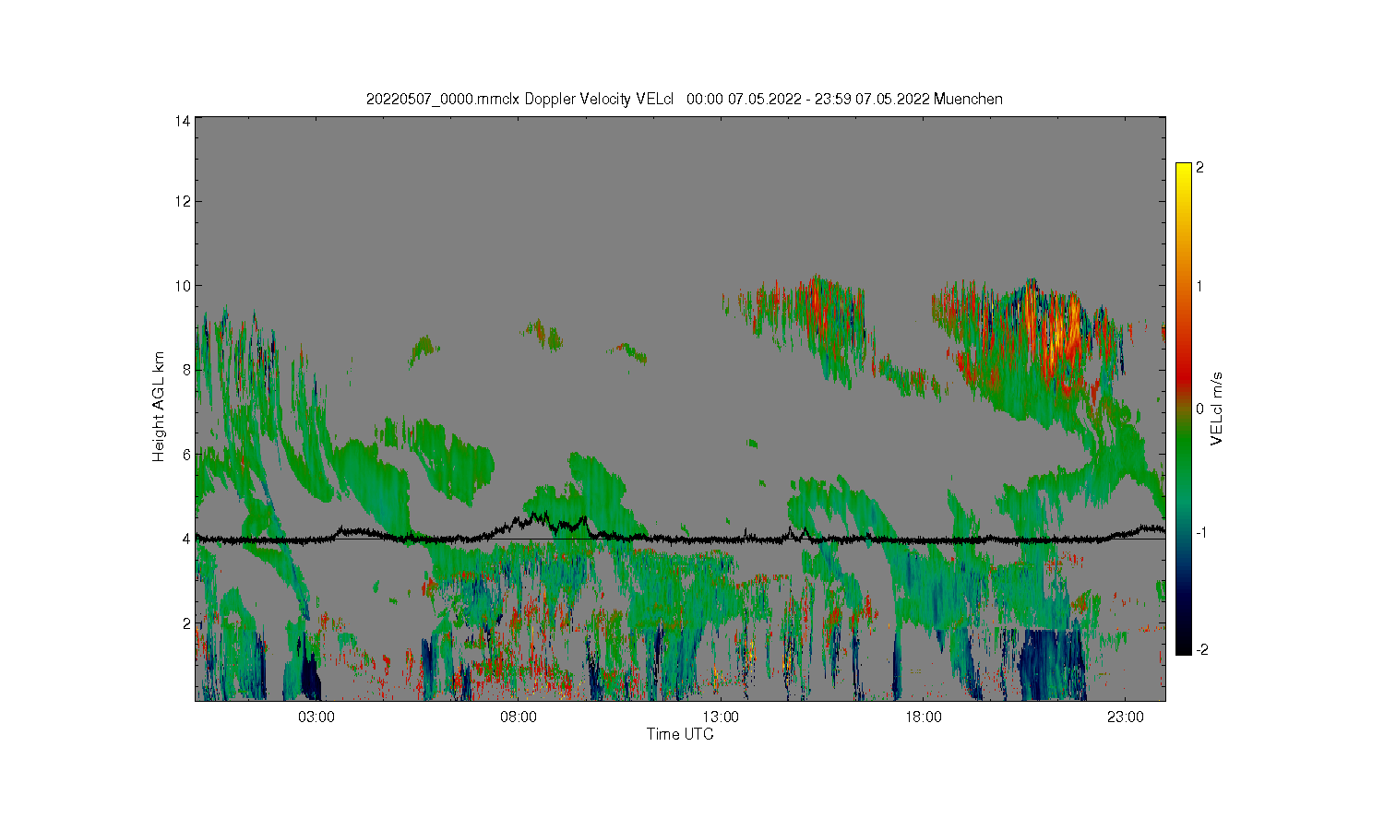Click the dark blue precipitation block near 21:00
Image resolution: width=1384 pixels, height=830 pixels.
coord(1054,664)
